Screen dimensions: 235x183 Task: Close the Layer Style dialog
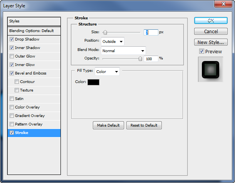(223, 4)
